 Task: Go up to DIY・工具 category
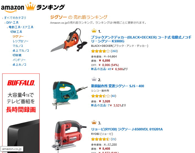[x=12, y=23]
